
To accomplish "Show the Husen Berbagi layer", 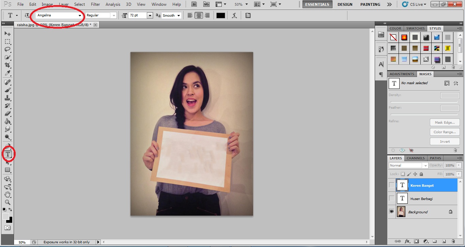I will [x=391, y=198].
